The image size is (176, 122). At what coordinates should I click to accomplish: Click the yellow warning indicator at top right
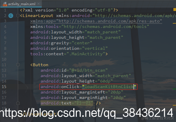click(175, 10)
